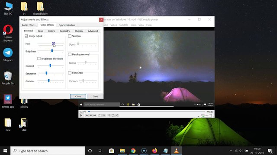Open Firefox from taskbar
This screenshot has width=277, height=155.
155,151
